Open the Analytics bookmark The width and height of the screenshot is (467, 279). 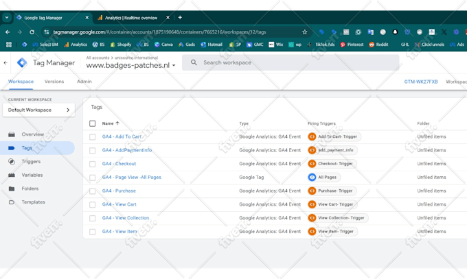pos(76,45)
